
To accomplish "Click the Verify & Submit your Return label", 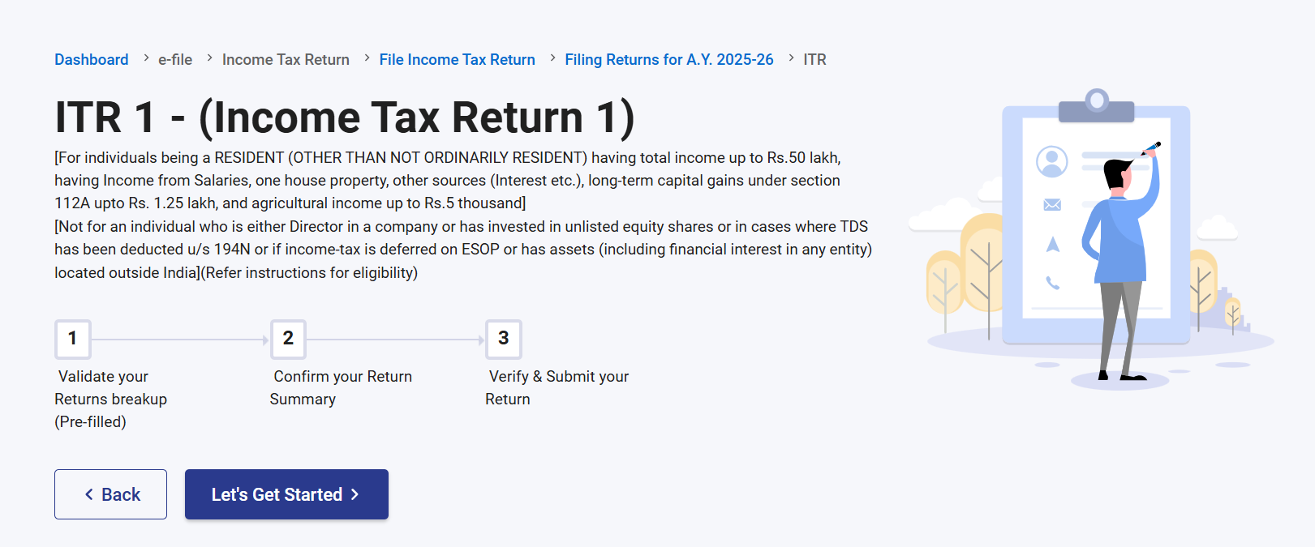I will (557, 387).
